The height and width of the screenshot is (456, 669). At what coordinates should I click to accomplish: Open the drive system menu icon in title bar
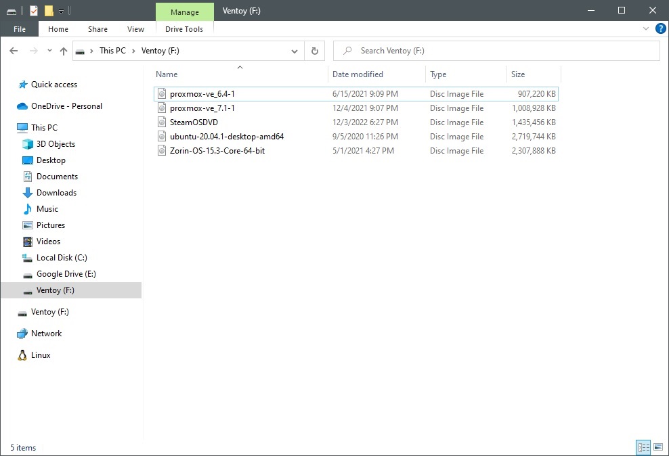click(x=12, y=12)
